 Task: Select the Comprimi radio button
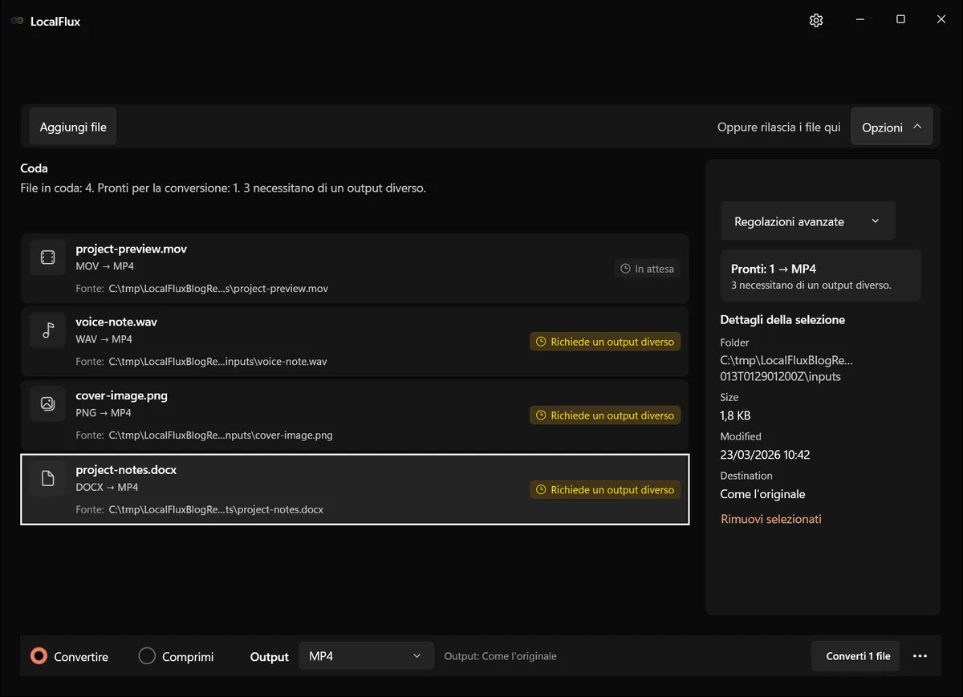coord(147,656)
